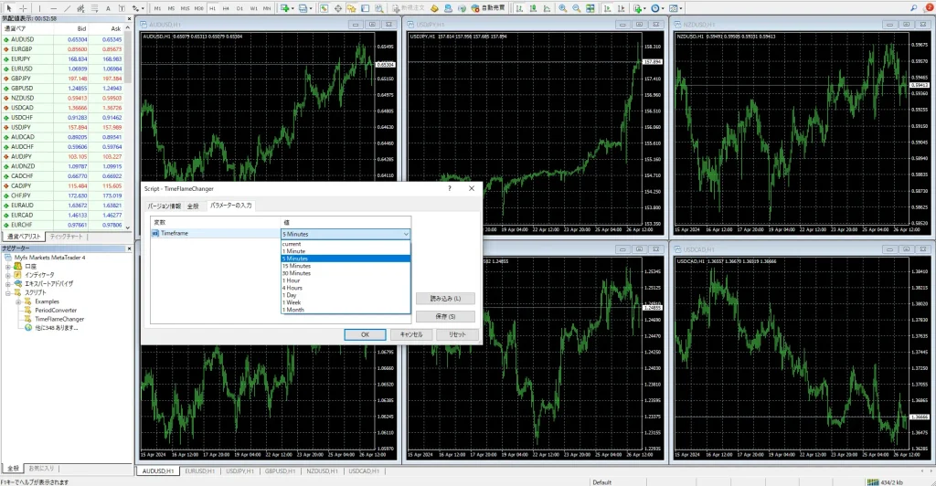Image resolution: width=936 pixels, height=486 pixels.
Task: Open the Strategy Tester icon
Action: pos(379,8)
